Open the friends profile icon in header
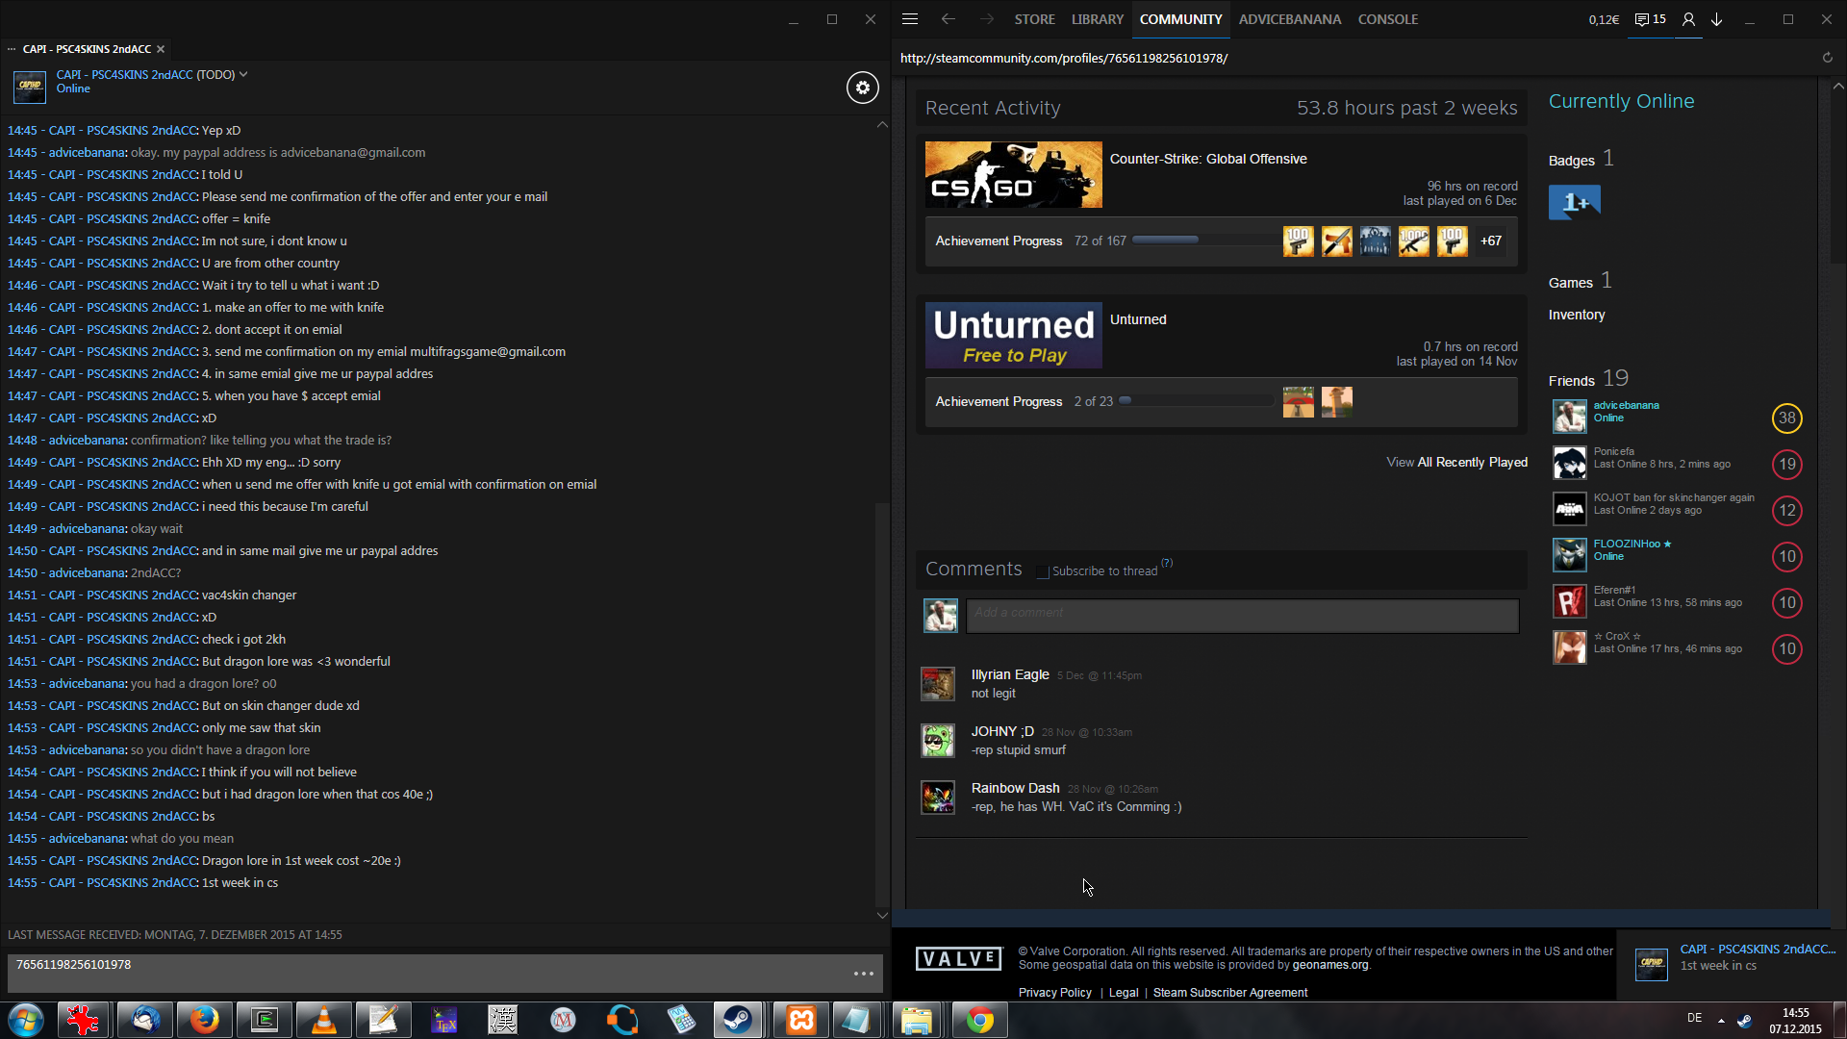The height and width of the screenshot is (1039, 1847). (x=1688, y=19)
